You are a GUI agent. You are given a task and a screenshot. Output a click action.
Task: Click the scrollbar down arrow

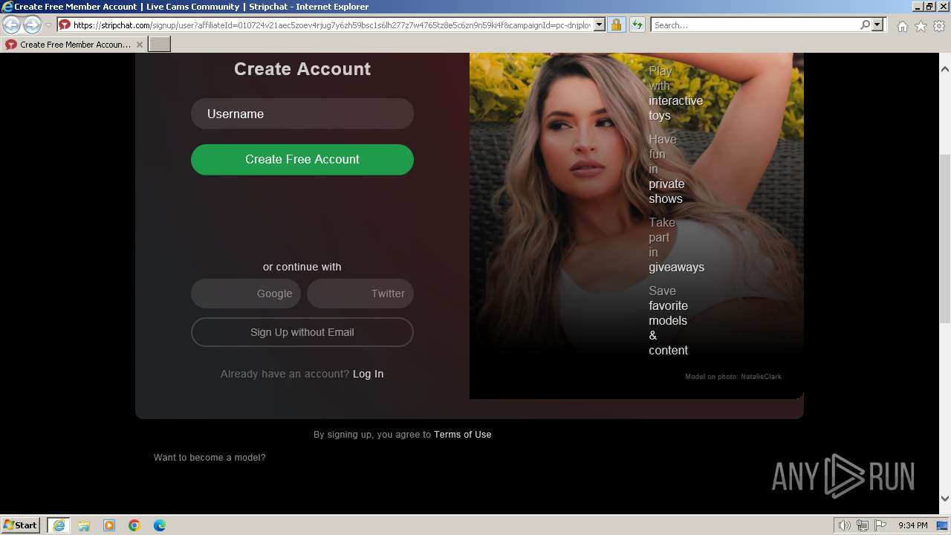945,499
